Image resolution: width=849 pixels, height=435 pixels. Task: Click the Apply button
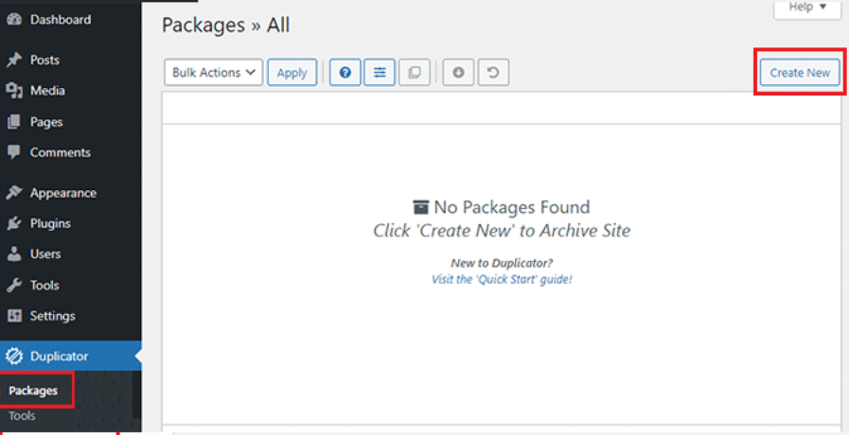pos(292,73)
